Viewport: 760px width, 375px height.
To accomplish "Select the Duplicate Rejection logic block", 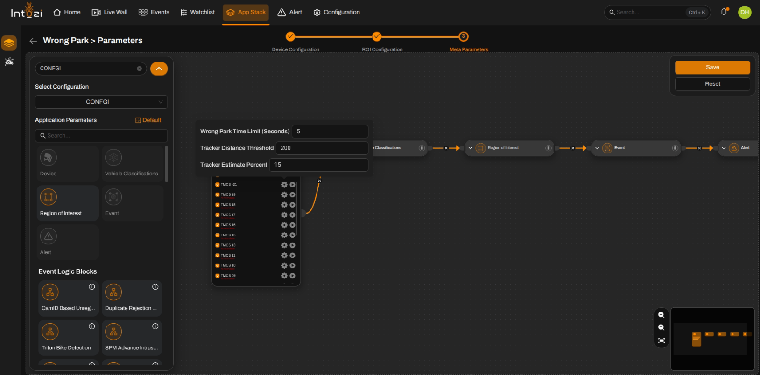I will (132, 299).
